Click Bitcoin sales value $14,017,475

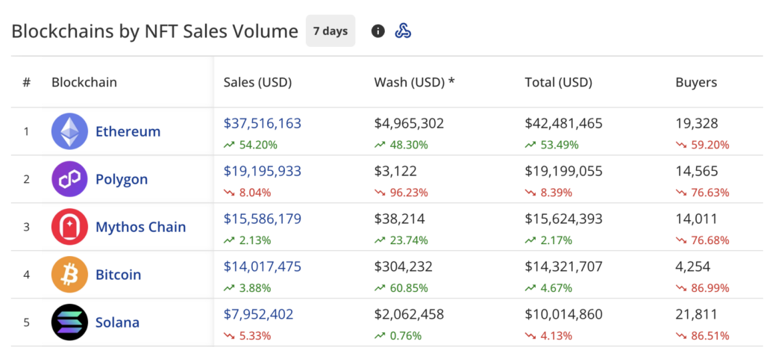click(x=263, y=266)
